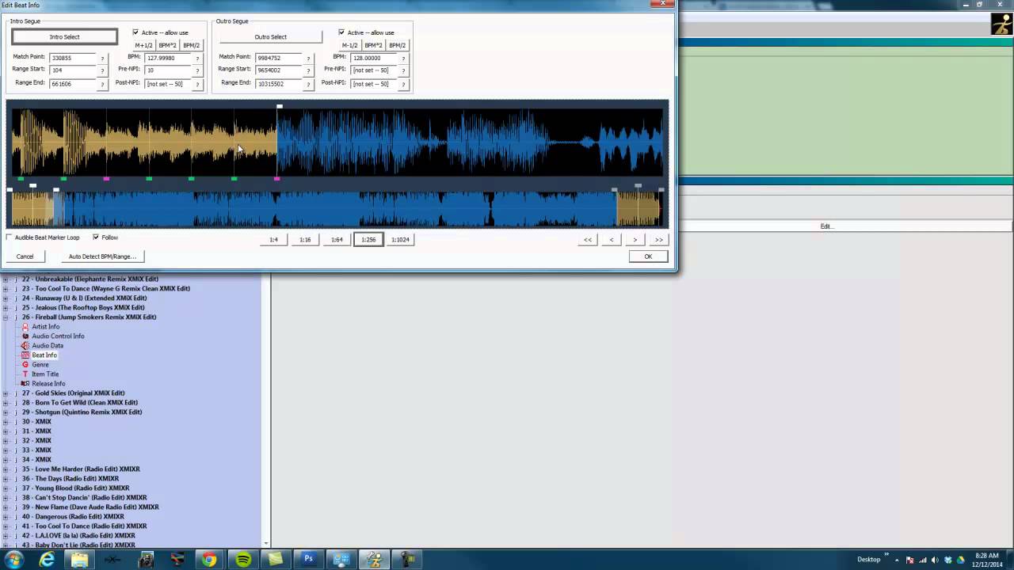Image resolution: width=1014 pixels, height=570 pixels.
Task: Click the Item Title T icon
Action: click(25, 374)
